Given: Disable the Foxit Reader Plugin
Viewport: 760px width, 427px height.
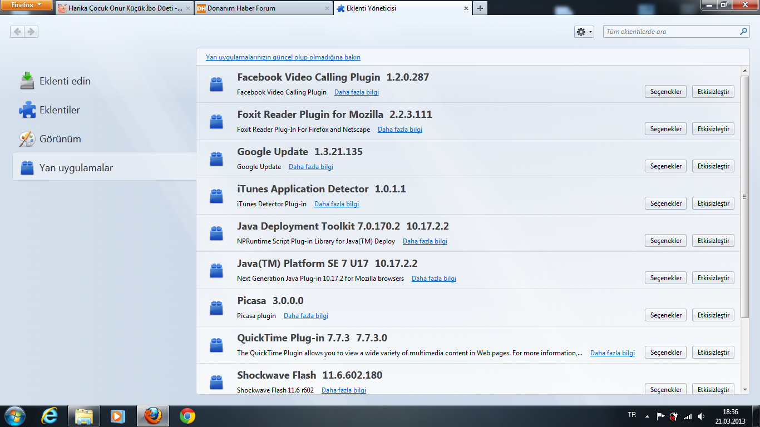Looking at the screenshot, I should pos(713,129).
